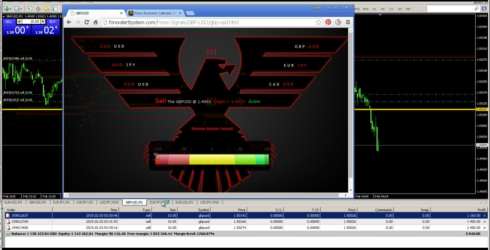Open the New Order icon dropdown arrow
The image size is (490, 250).
(10, 9)
